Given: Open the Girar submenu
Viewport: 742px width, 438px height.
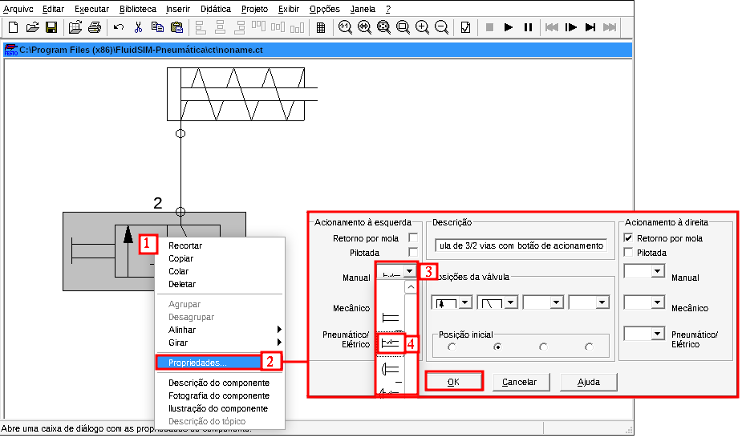Looking at the screenshot, I should coord(220,343).
